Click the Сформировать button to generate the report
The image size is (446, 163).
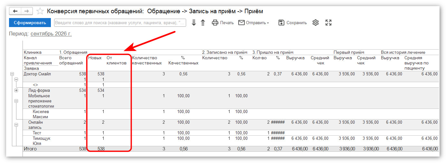[30, 23]
